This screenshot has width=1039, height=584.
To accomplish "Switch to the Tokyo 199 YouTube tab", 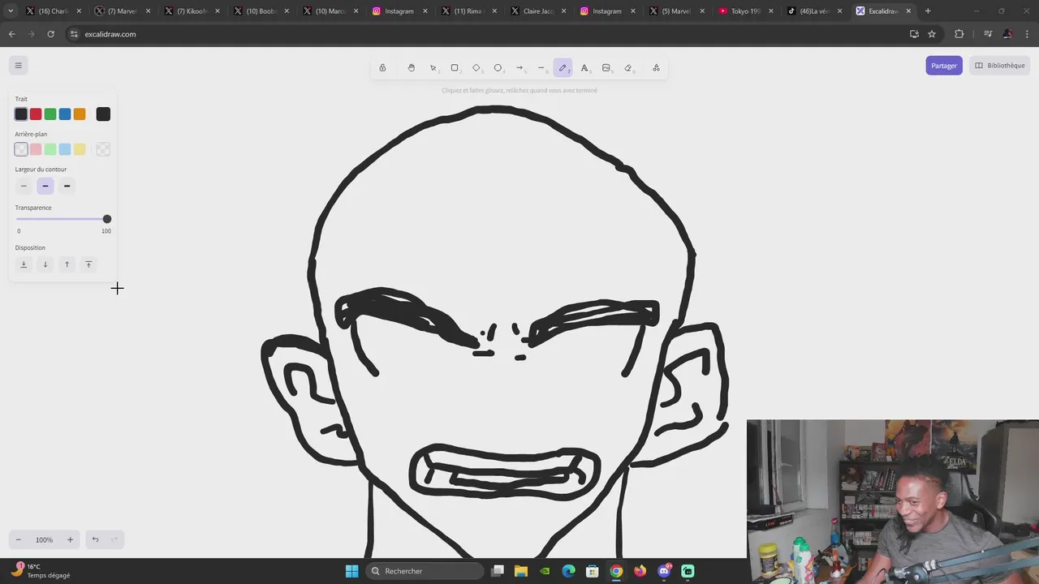I will point(745,11).
